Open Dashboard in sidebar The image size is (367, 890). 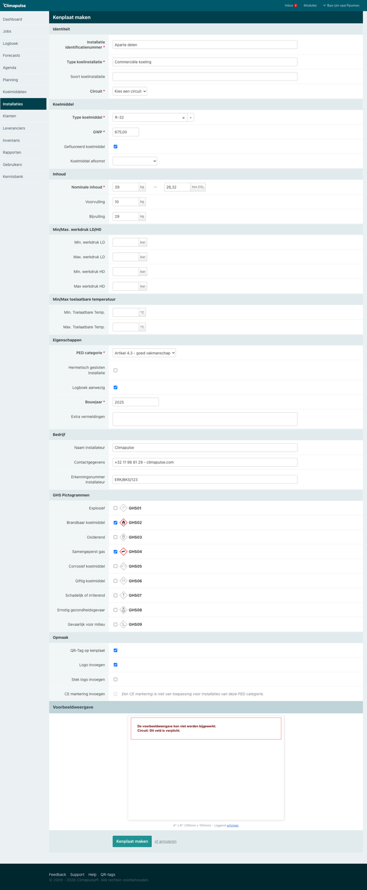23,19
